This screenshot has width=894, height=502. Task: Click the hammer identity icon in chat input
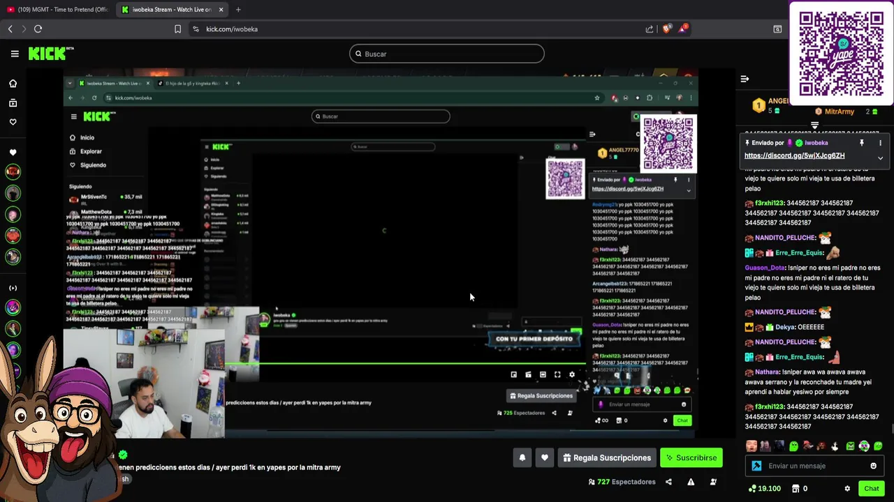pyautogui.click(x=756, y=466)
